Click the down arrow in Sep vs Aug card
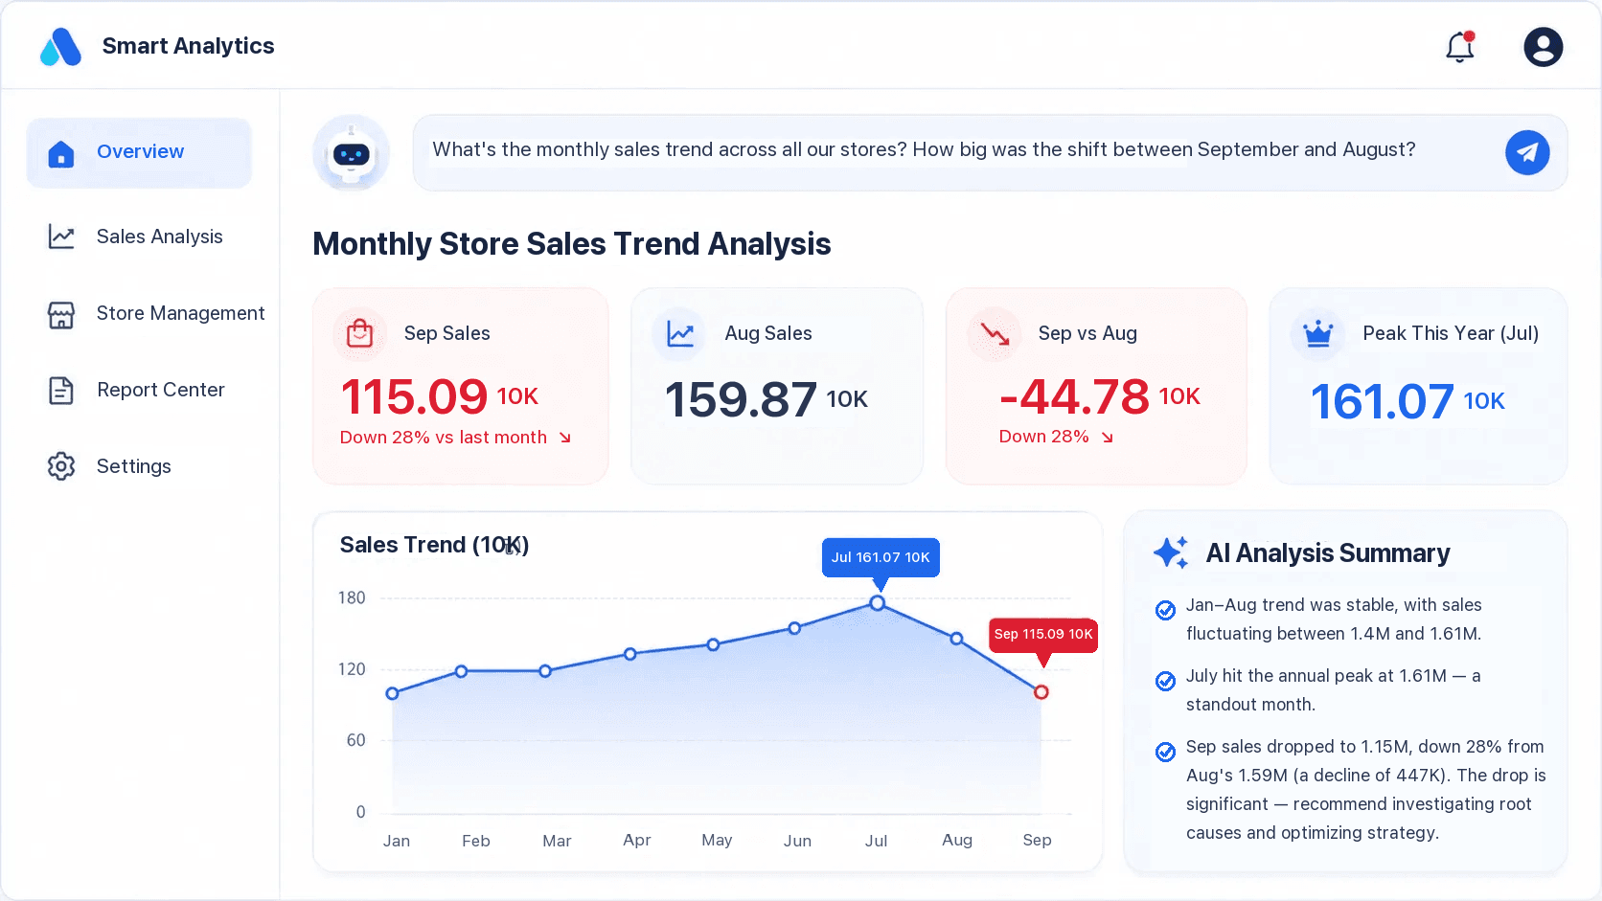The height and width of the screenshot is (901, 1602). pyautogui.click(x=1108, y=438)
